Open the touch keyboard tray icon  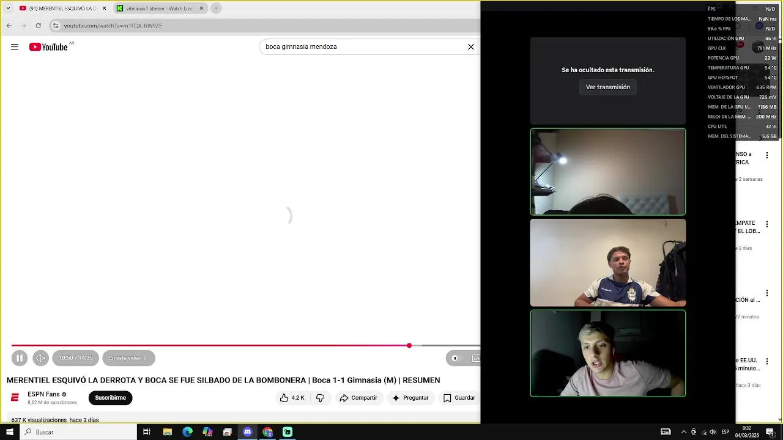coord(666,432)
